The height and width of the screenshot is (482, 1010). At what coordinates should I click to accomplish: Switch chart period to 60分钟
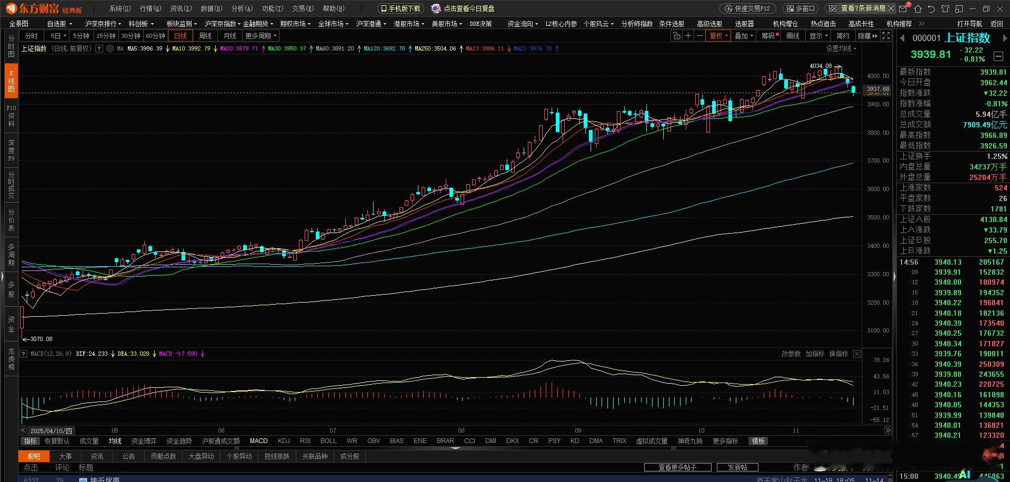(155, 36)
